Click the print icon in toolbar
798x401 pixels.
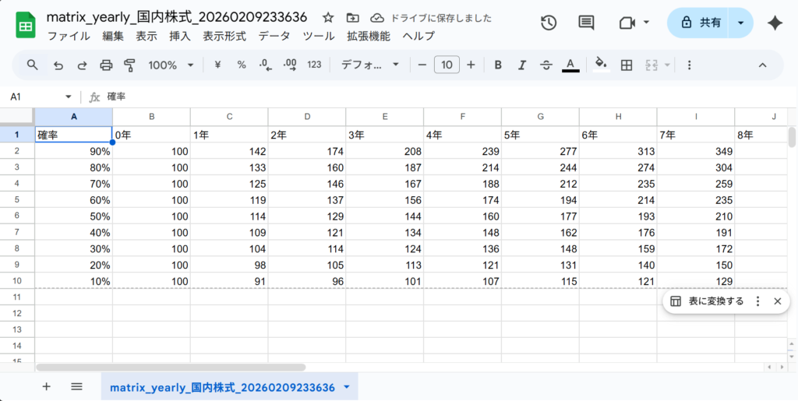click(107, 65)
